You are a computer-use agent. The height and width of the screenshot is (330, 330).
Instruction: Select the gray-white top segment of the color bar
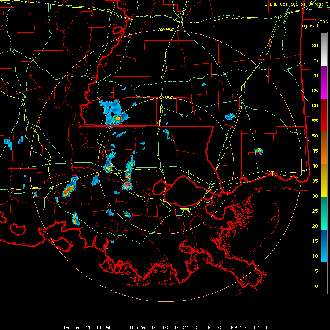(324, 49)
